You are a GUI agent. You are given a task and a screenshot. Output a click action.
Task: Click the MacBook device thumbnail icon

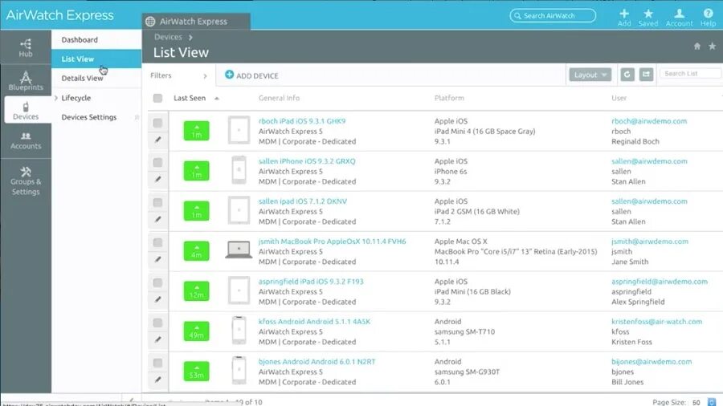(x=239, y=250)
